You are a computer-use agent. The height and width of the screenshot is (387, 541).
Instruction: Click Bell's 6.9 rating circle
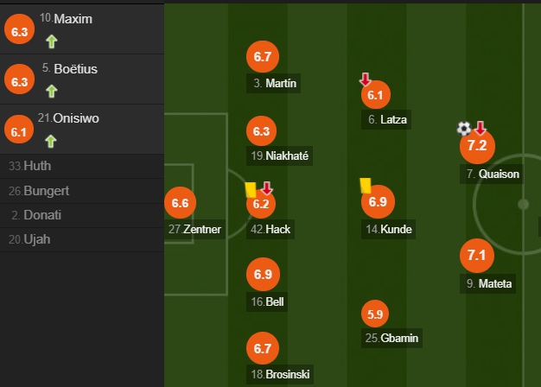(263, 274)
